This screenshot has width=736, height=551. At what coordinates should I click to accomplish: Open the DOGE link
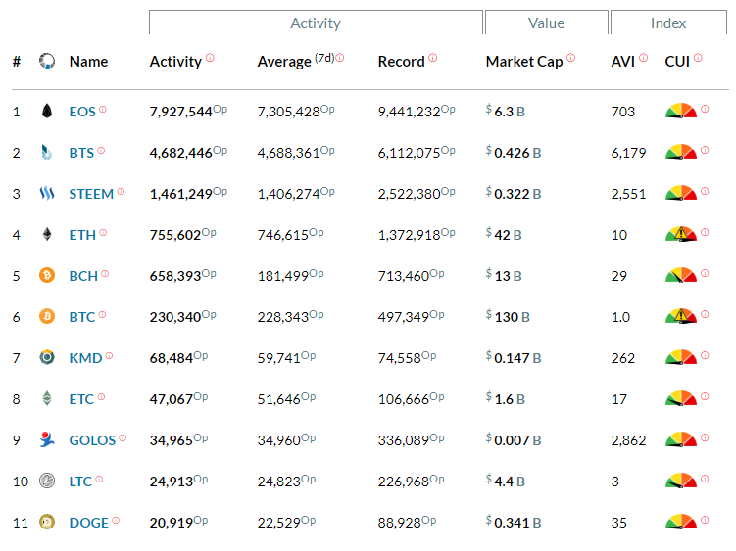click(x=89, y=523)
